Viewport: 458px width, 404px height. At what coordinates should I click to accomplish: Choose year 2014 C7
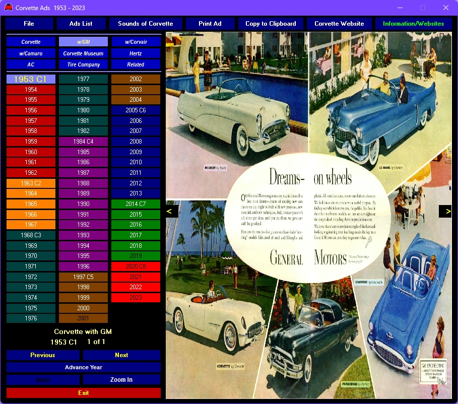(x=136, y=204)
